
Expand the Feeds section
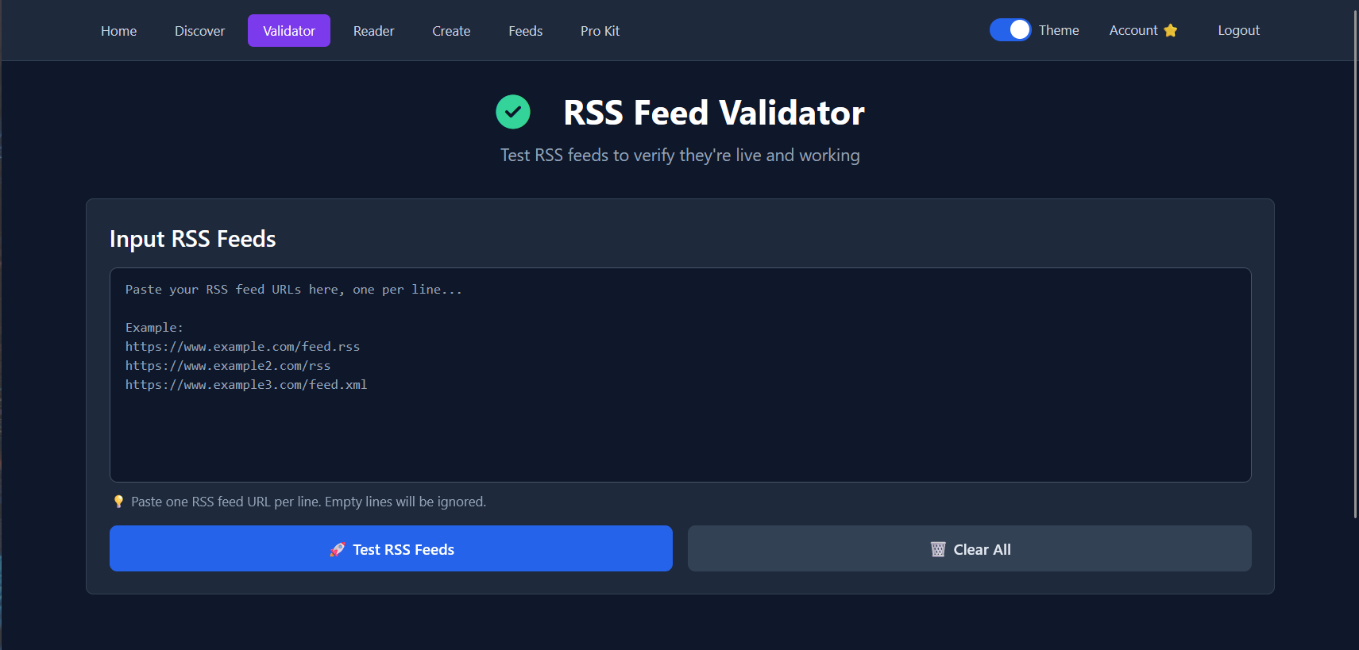(x=524, y=31)
